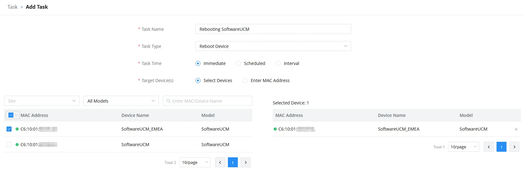Click green status dot of SoftwareUCM_EMEA row
This screenshot has width=523, height=171.
point(17,129)
